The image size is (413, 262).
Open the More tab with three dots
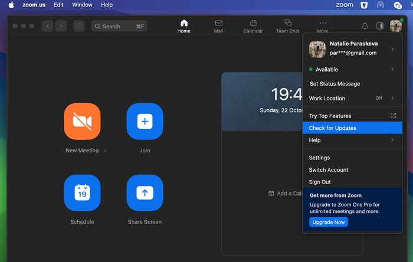click(x=322, y=27)
